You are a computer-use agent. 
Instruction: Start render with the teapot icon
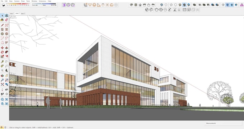tap(156, 10)
